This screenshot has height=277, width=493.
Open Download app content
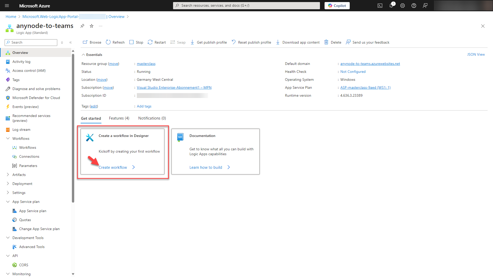point(278,42)
